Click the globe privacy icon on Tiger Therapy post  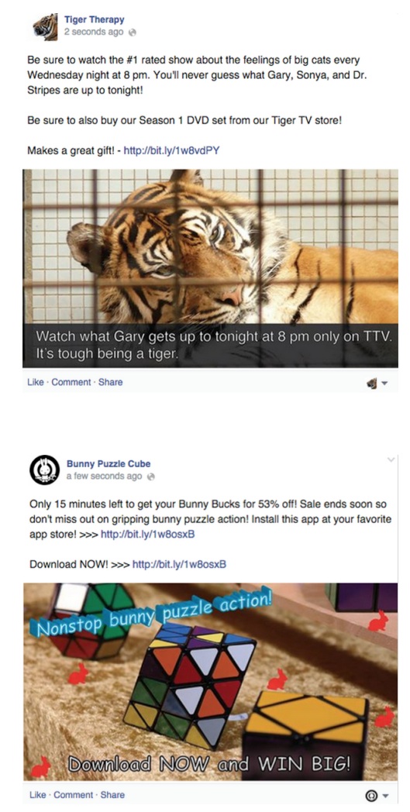133,32
